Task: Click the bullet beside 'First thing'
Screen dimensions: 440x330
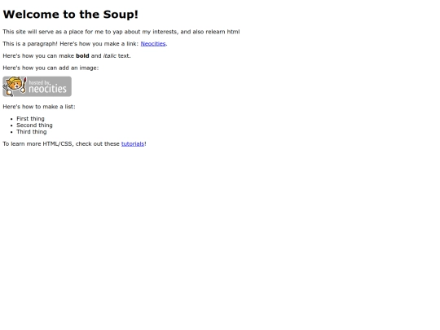Action: click(x=11, y=119)
